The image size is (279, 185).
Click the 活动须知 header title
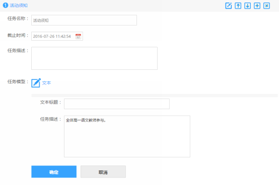click(19, 6)
